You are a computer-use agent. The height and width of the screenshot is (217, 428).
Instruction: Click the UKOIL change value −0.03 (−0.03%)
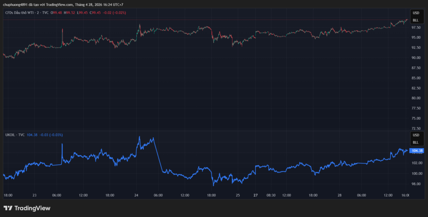point(51,135)
